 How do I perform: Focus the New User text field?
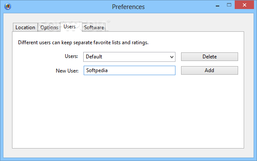tap(130, 70)
